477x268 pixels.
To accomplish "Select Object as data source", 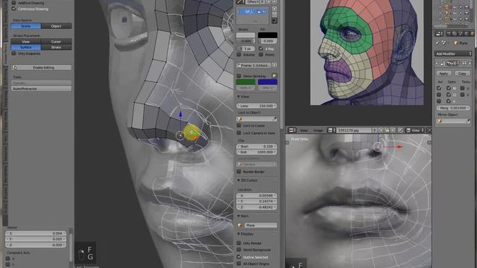I will [x=57, y=26].
